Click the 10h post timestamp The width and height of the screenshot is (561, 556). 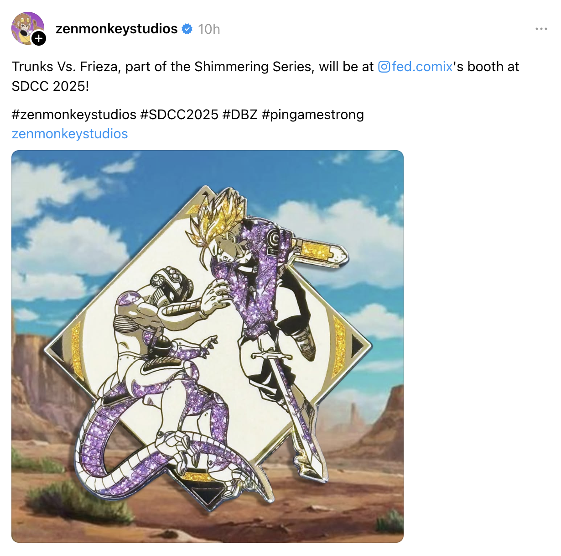[x=209, y=29]
